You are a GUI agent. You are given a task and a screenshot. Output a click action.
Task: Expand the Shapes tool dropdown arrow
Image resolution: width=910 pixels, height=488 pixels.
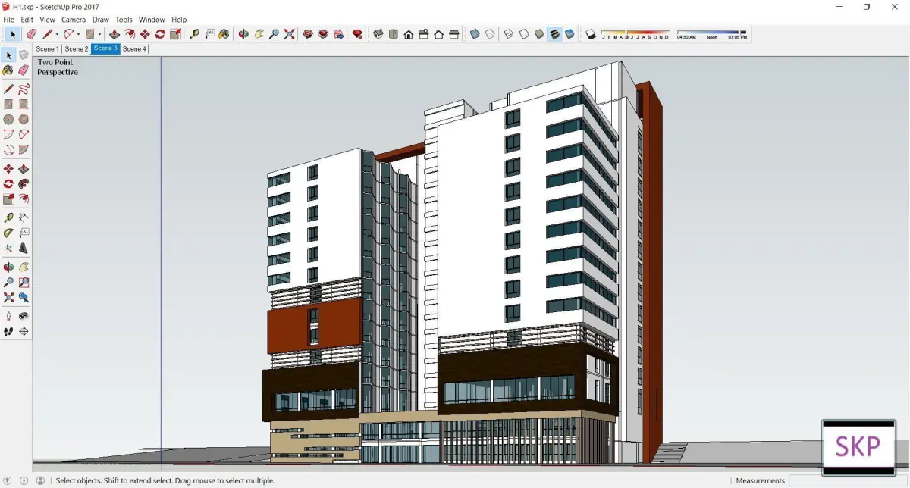(x=100, y=34)
